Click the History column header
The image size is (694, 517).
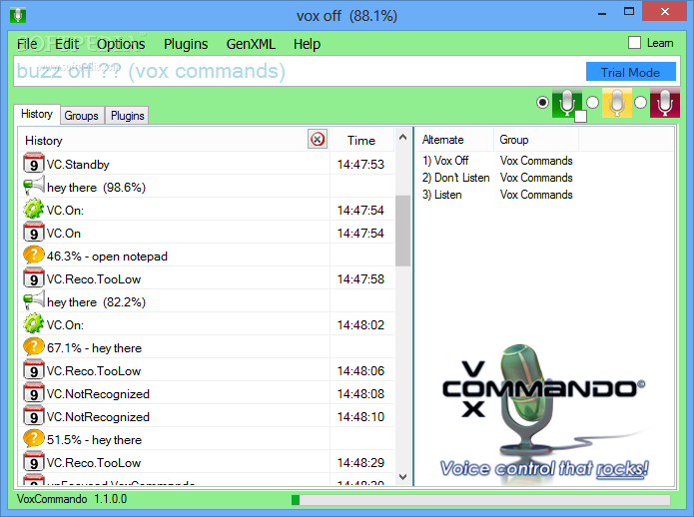click(175, 140)
